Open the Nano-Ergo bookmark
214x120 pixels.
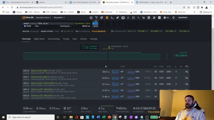[x=166, y=12]
